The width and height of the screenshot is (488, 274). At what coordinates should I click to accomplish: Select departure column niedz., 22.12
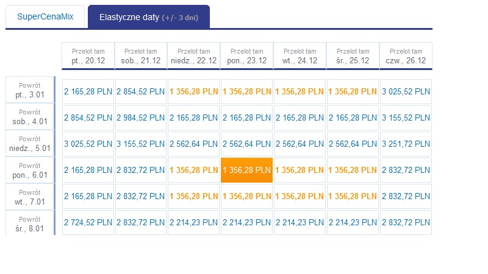pos(193,56)
